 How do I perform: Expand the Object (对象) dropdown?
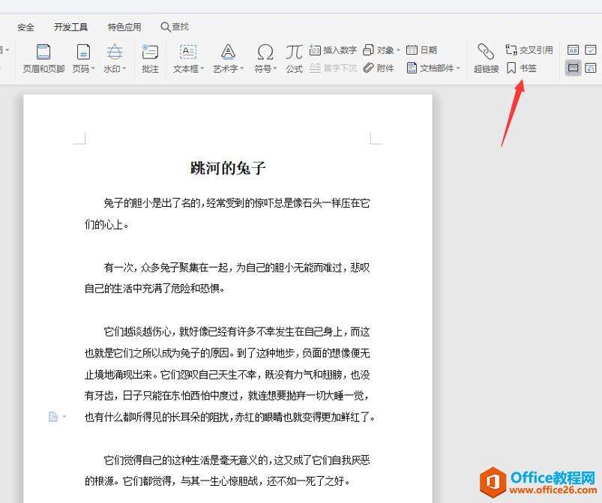(399, 50)
